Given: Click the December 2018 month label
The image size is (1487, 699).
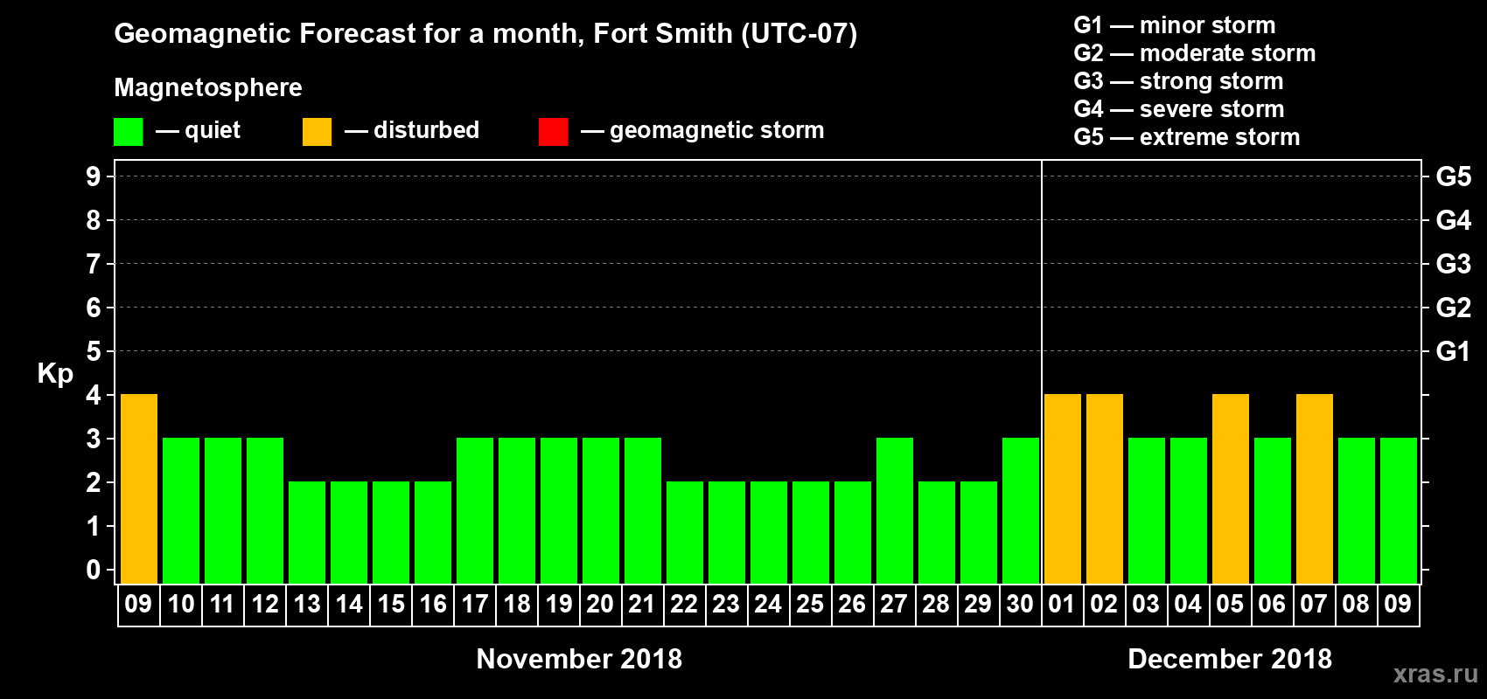Looking at the screenshot, I should click(x=1229, y=659).
